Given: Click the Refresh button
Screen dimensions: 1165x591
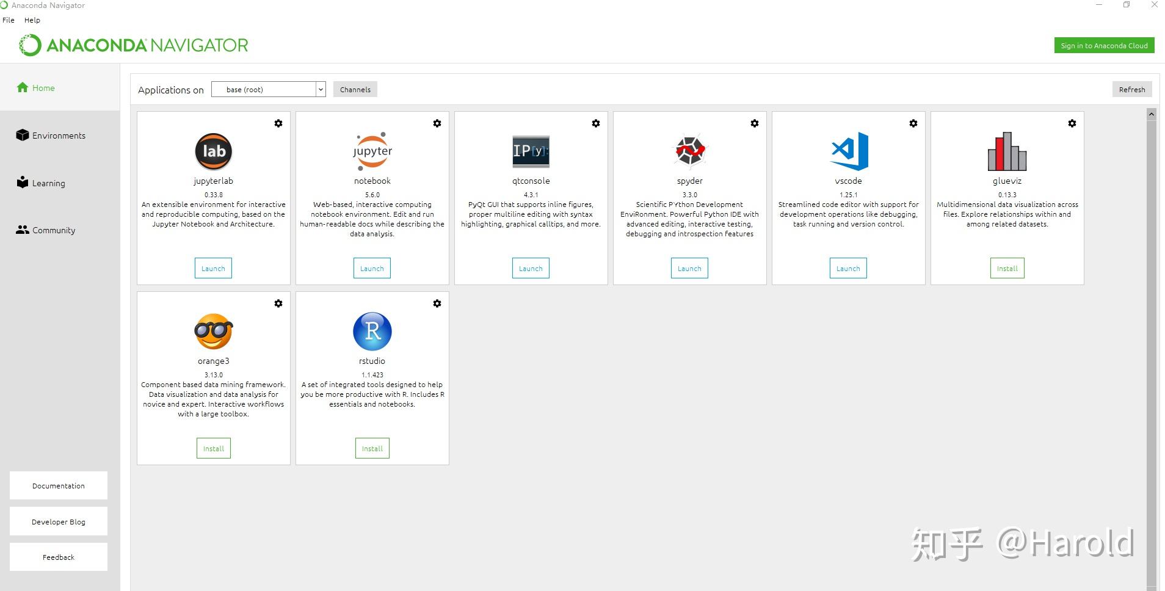Looking at the screenshot, I should (1132, 89).
